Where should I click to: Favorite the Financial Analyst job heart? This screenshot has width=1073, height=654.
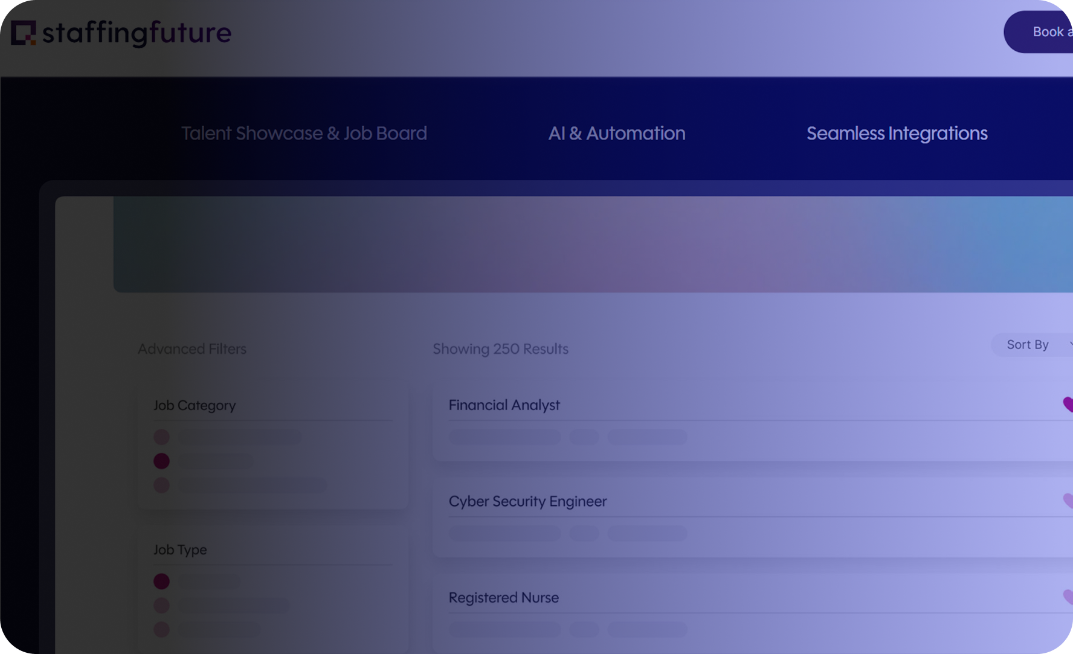1068,405
